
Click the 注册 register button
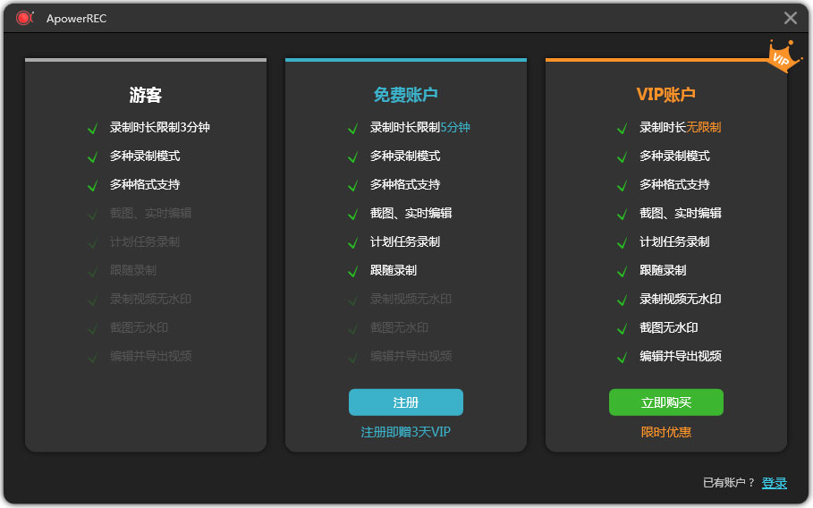[x=405, y=402]
